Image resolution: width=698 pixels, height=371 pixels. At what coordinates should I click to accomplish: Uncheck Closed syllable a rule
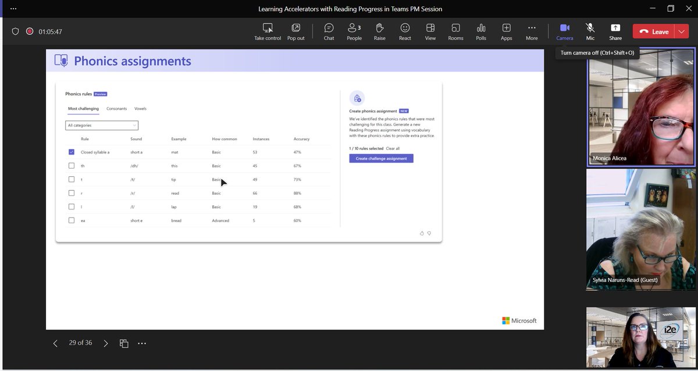tap(71, 152)
